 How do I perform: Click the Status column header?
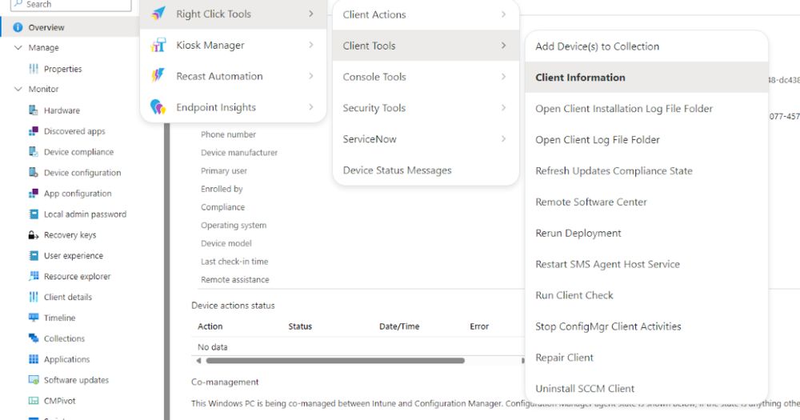pos(300,326)
